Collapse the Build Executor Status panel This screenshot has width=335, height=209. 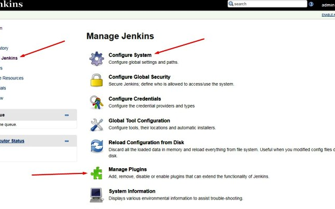pos(66,141)
